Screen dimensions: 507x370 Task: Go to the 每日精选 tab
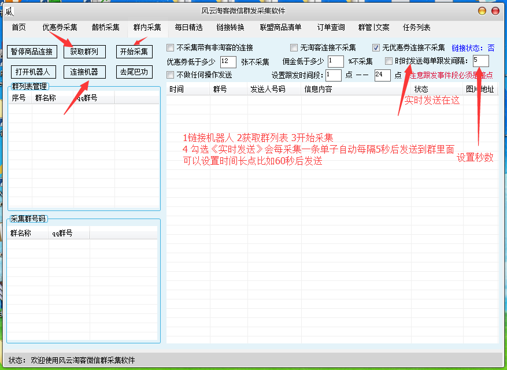click(188, 28)
